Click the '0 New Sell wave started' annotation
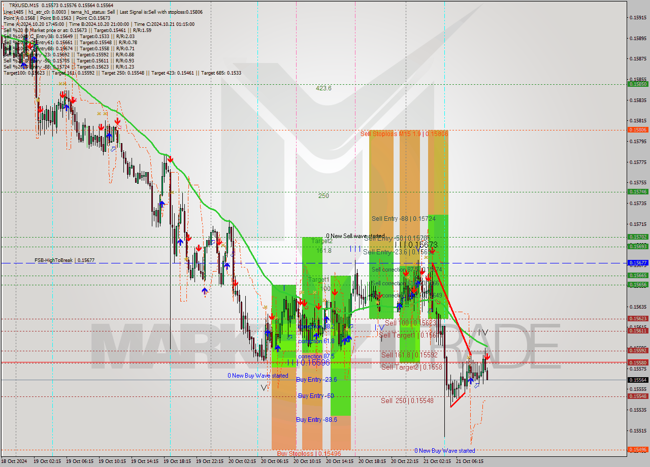Viewport: 650px width, 467px height. coord(355,236)
